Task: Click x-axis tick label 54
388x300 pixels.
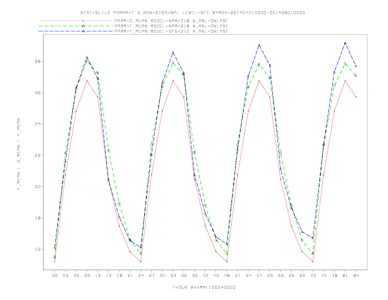Action: click(x=248, y=275)
